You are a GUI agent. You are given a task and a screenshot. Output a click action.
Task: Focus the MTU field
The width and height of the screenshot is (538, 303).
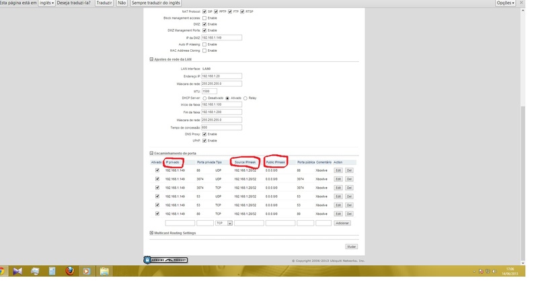tap(209, 92)
